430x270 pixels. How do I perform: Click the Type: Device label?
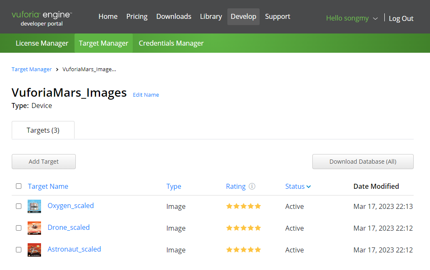click(x=32, y=106)
